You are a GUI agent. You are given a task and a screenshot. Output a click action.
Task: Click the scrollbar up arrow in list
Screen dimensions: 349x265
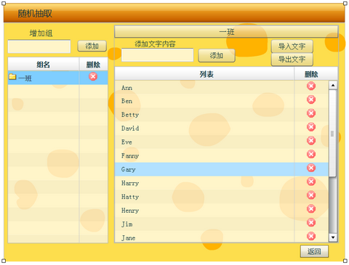pyautogui.click(x=333, y=85)
